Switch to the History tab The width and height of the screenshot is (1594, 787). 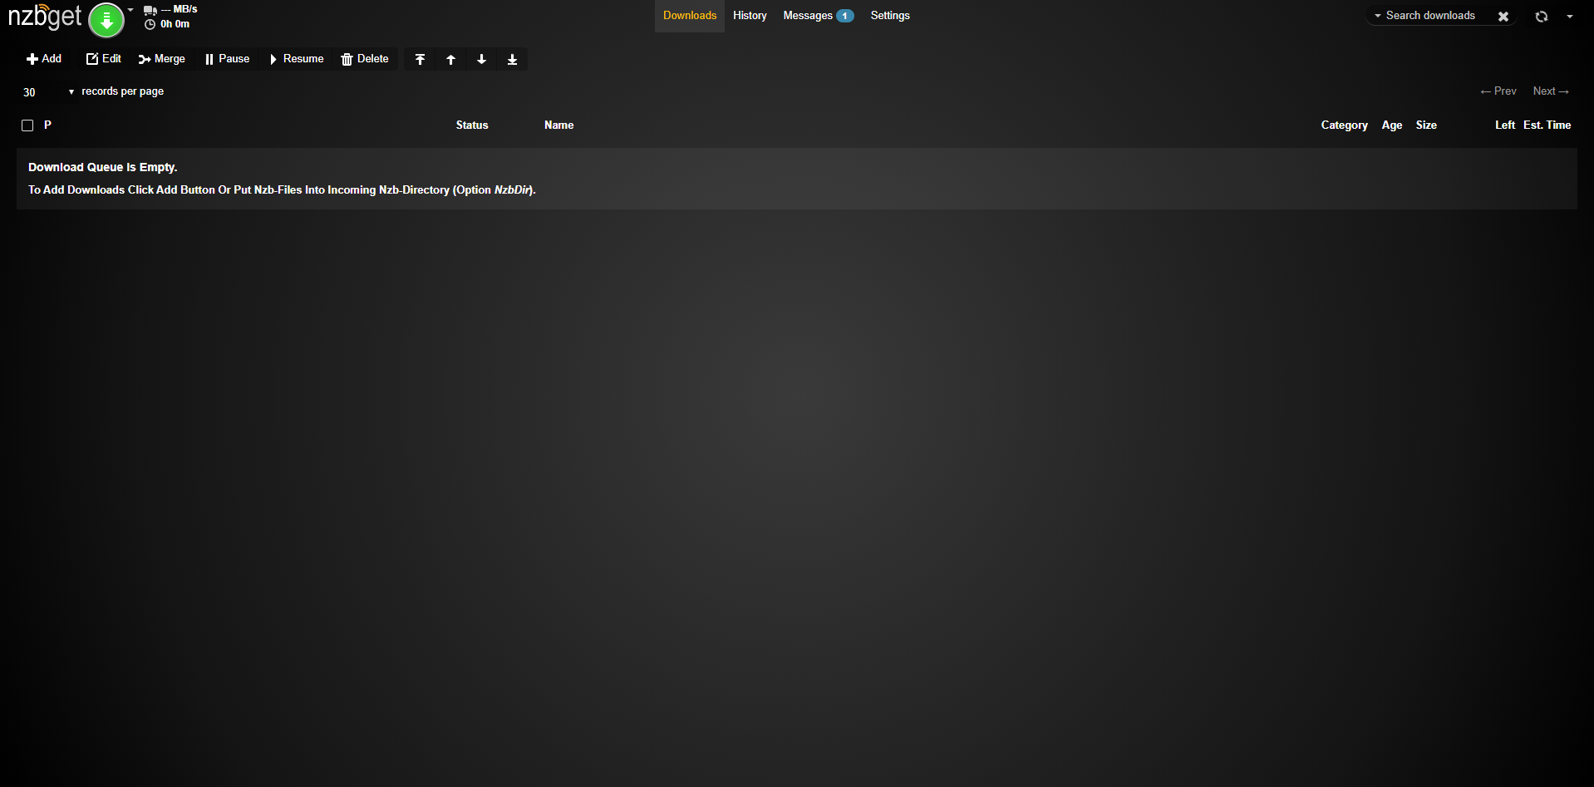coord(750,16)
